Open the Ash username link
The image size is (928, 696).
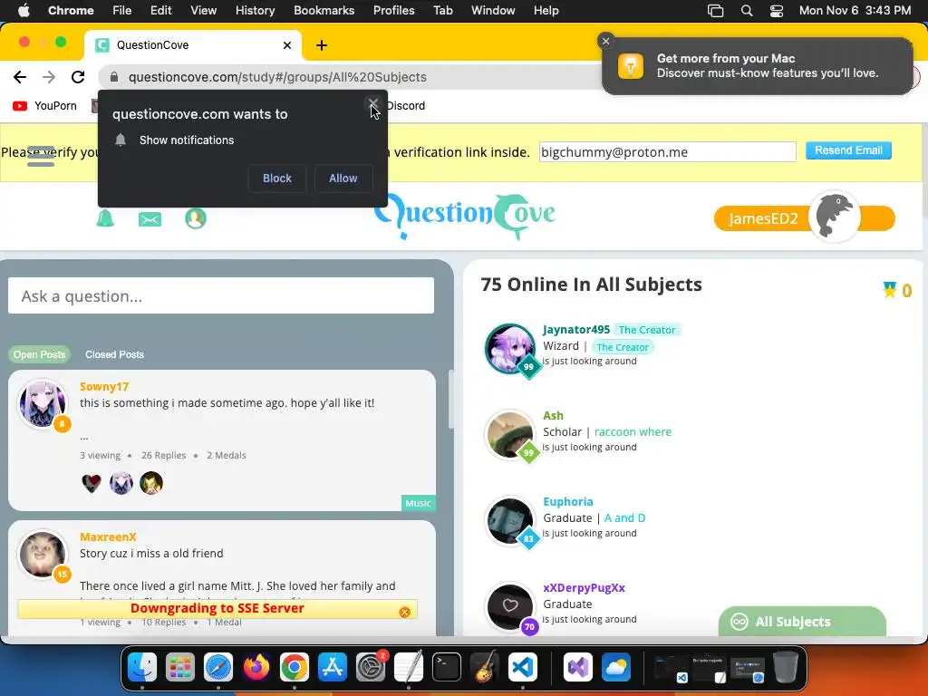pyautogui.click(x=554, y=415)
